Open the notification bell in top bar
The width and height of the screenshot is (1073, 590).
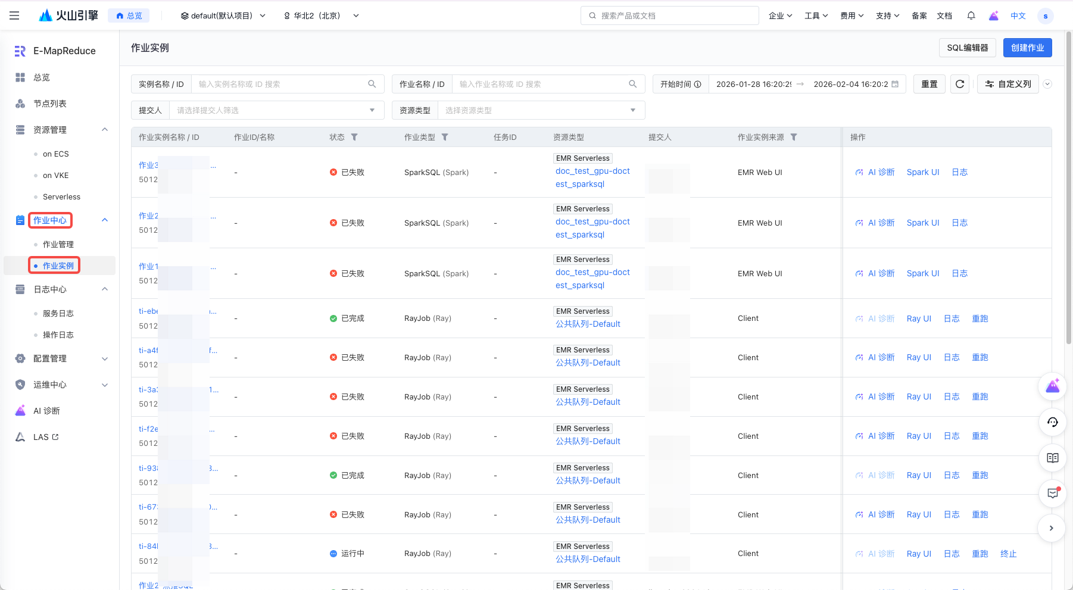click(971, 15)
